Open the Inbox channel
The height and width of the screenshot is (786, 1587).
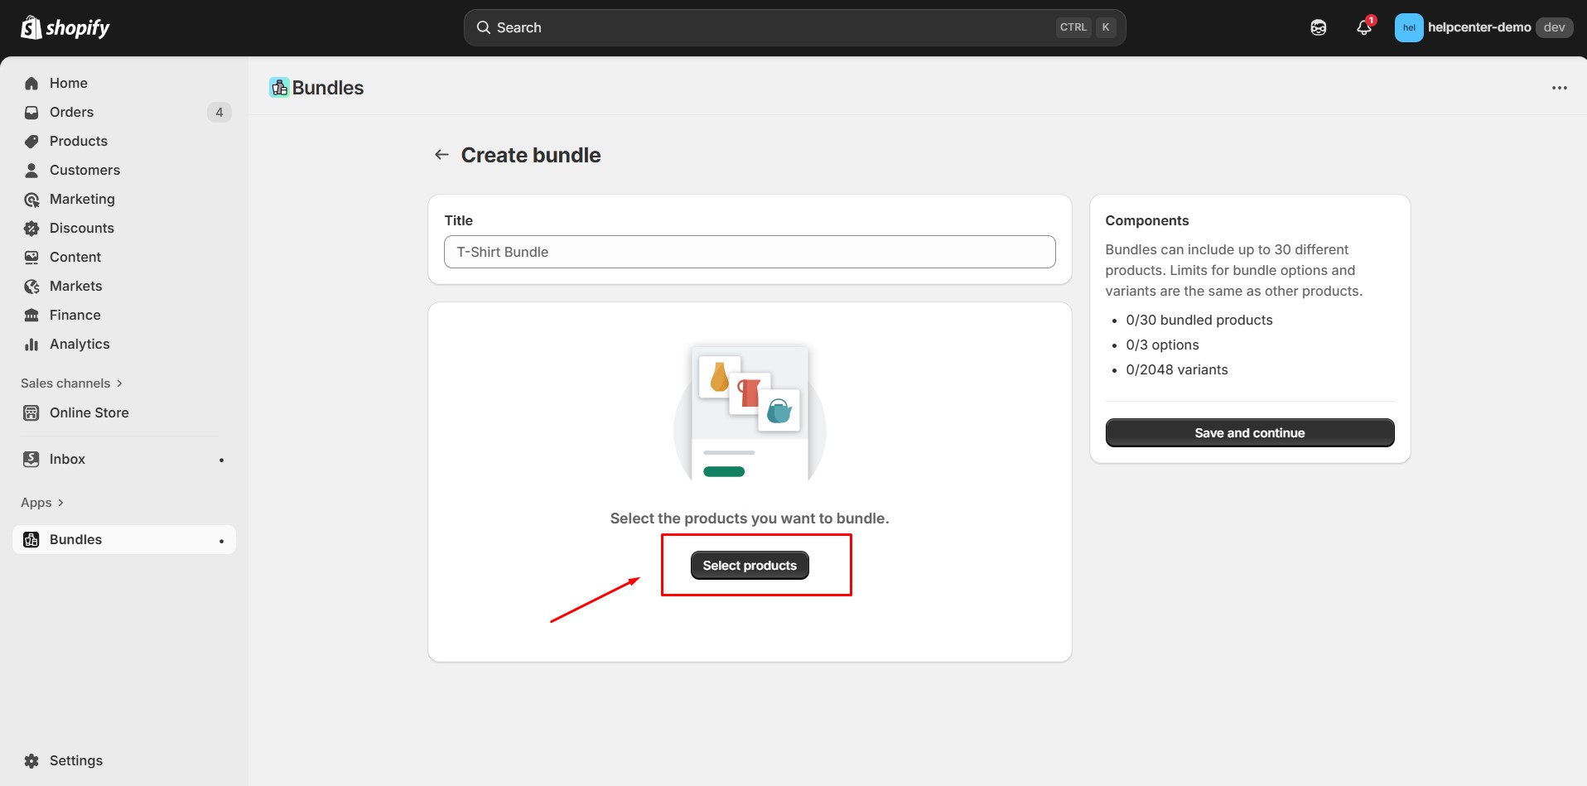pos(66,459)
